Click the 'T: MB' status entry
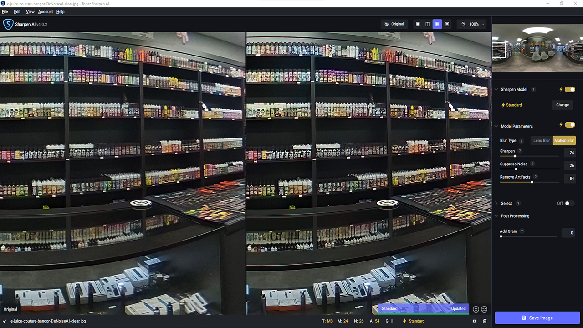The height and width of the screenshot is (328, 583). [327, 321]
